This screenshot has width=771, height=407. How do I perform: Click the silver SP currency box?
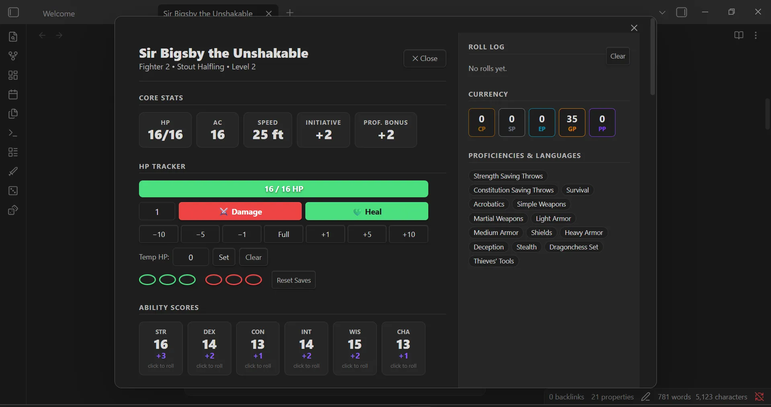(x=512, y=123)
